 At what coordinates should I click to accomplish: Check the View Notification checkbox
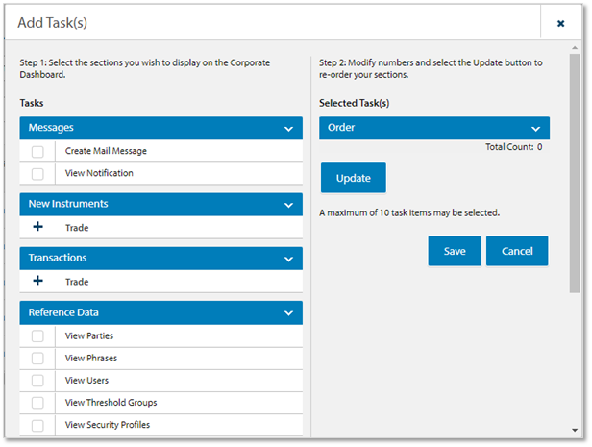click(37, 174)
